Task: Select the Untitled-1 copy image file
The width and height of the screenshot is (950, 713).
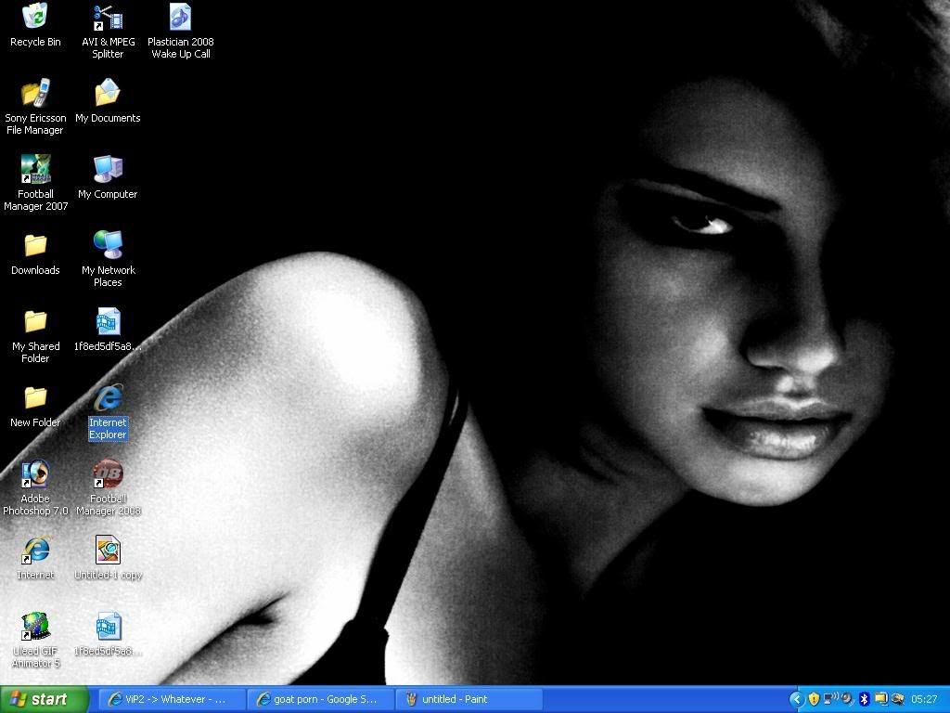Action: pos(108,558)
